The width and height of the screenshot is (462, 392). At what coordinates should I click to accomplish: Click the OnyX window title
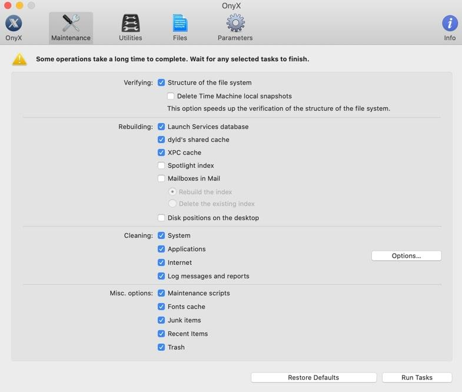pyautogui.click(x=231, y=6)
